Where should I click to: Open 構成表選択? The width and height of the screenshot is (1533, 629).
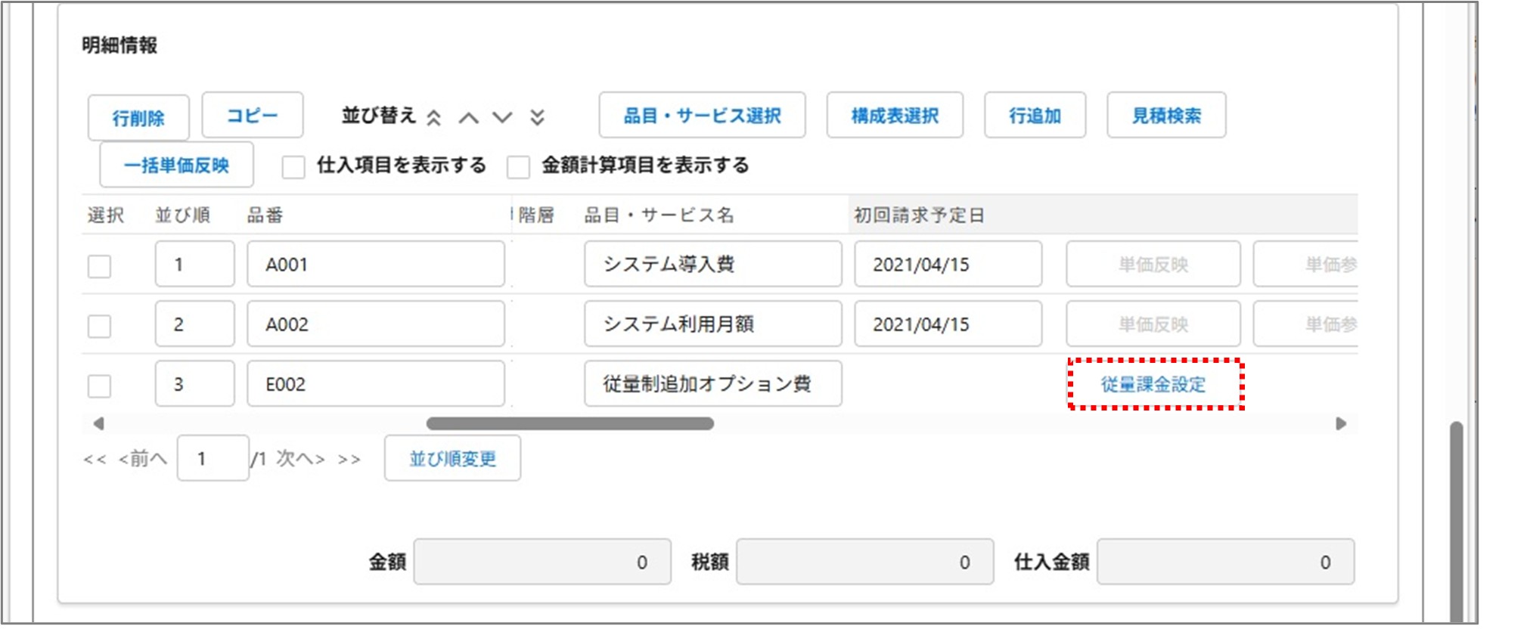pyautogui.click(x=895, y=115)
